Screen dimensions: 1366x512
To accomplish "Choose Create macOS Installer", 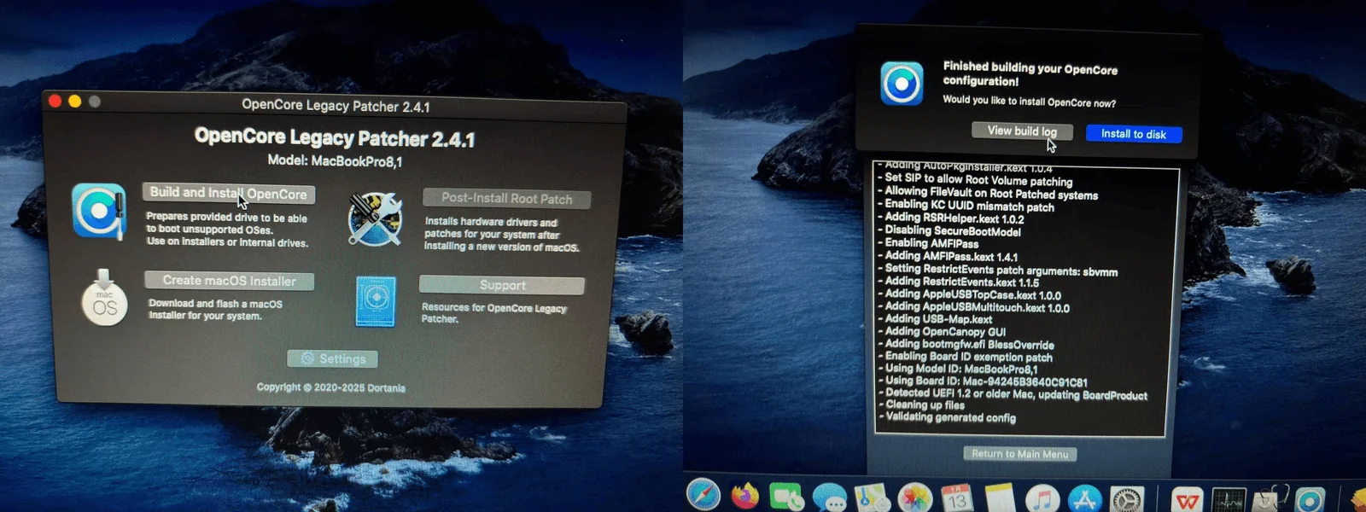I will 229,281.
